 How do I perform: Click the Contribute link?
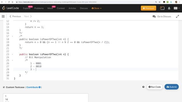(x=32, y=87)
